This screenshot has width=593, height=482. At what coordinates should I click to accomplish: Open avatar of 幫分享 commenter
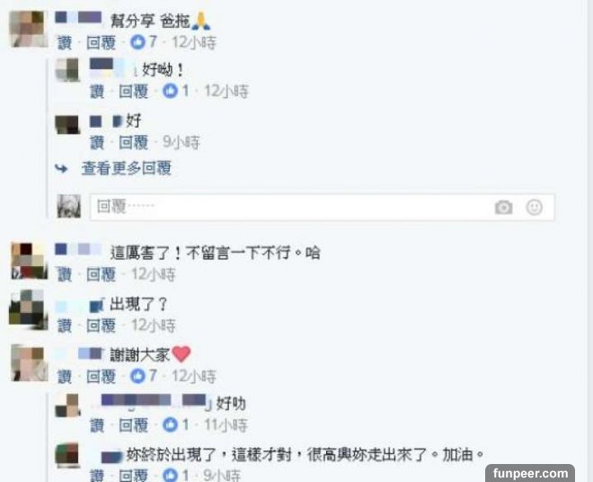pyautogui.click(x=29, y=29)
